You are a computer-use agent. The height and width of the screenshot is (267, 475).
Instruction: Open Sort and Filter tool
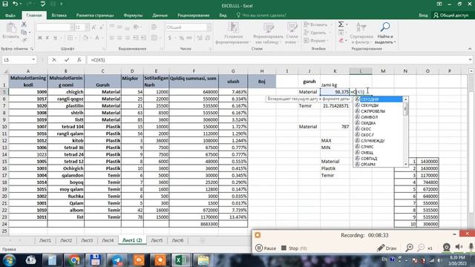click(x=361, y=33)
